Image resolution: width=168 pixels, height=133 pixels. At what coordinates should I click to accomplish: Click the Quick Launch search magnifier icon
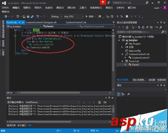147,3
